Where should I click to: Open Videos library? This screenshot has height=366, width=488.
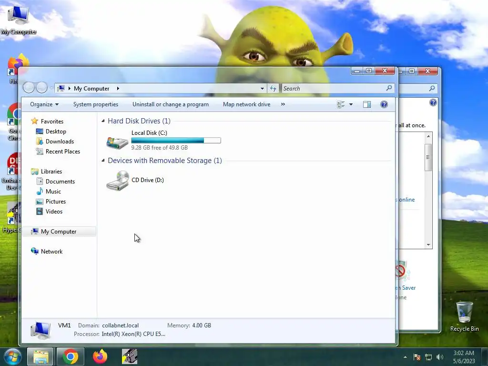(54, 211)
